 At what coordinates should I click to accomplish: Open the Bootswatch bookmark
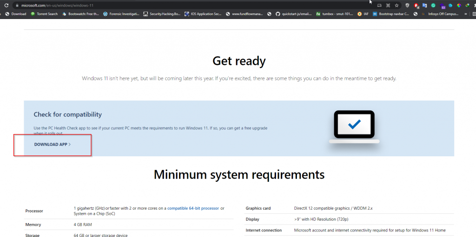[80, 14]
